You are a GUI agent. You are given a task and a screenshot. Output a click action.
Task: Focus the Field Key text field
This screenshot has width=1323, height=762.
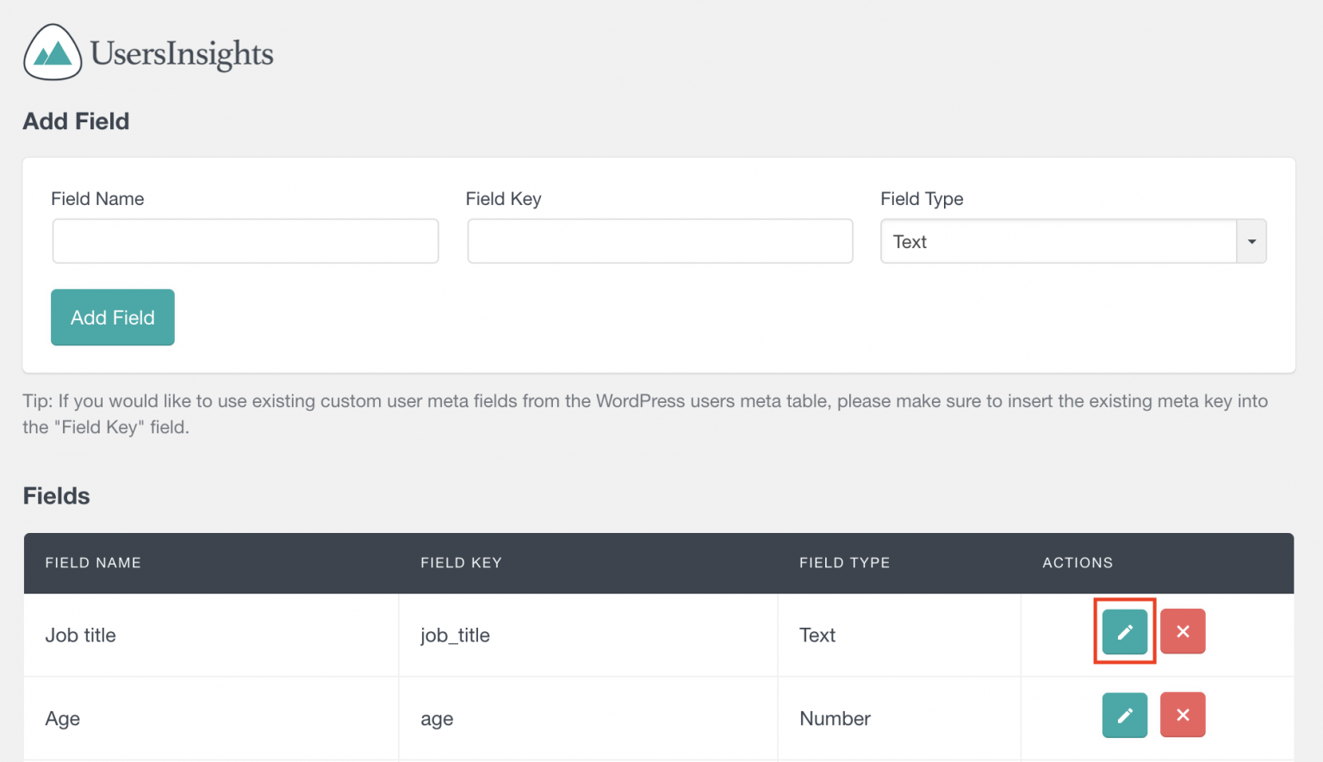pos(660,241)
